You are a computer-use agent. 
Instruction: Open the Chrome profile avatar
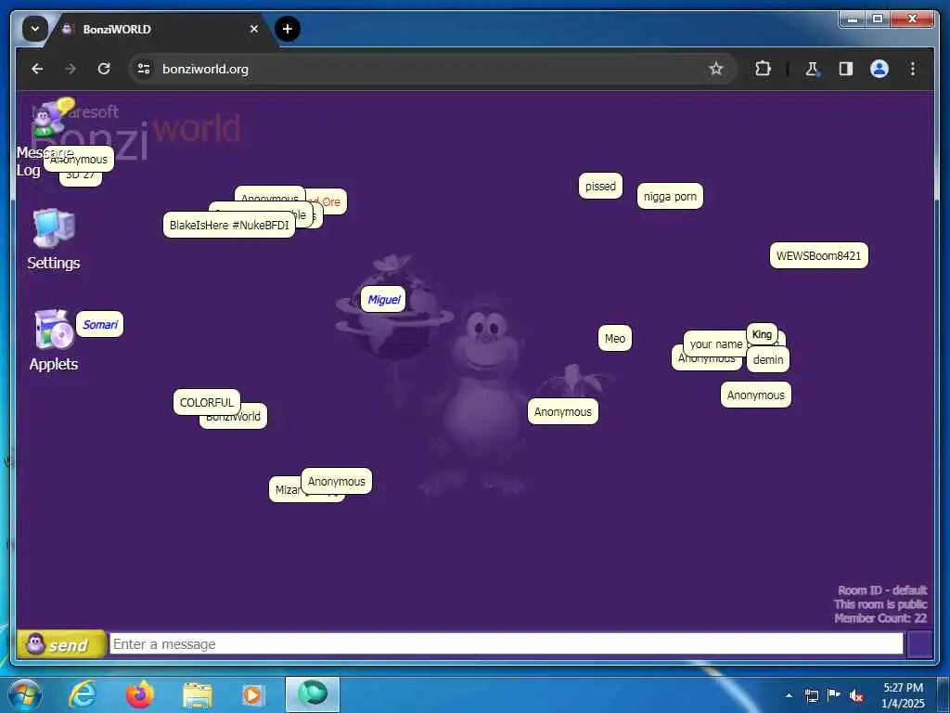(x=879, y=69)
